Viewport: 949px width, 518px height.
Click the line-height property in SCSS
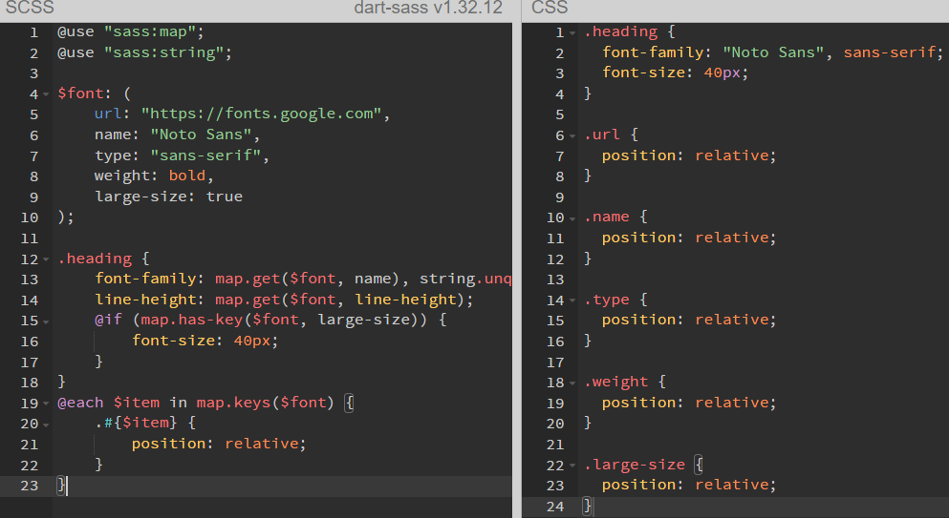(145, 300)
